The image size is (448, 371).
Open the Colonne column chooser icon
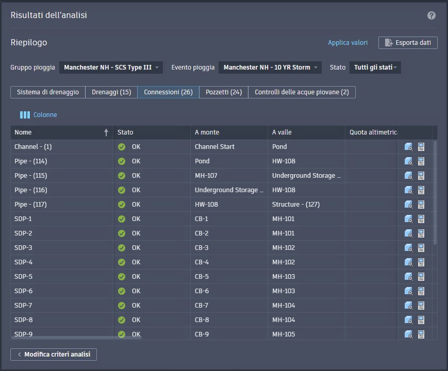click(25, 115)
